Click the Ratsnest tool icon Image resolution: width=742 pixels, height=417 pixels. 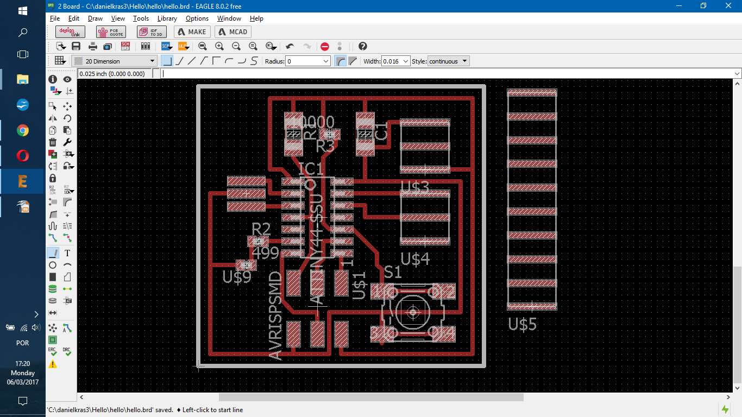53,328
